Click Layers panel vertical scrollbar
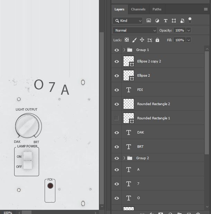The height and width of the screenshot is (214, 211). [207, 103]
